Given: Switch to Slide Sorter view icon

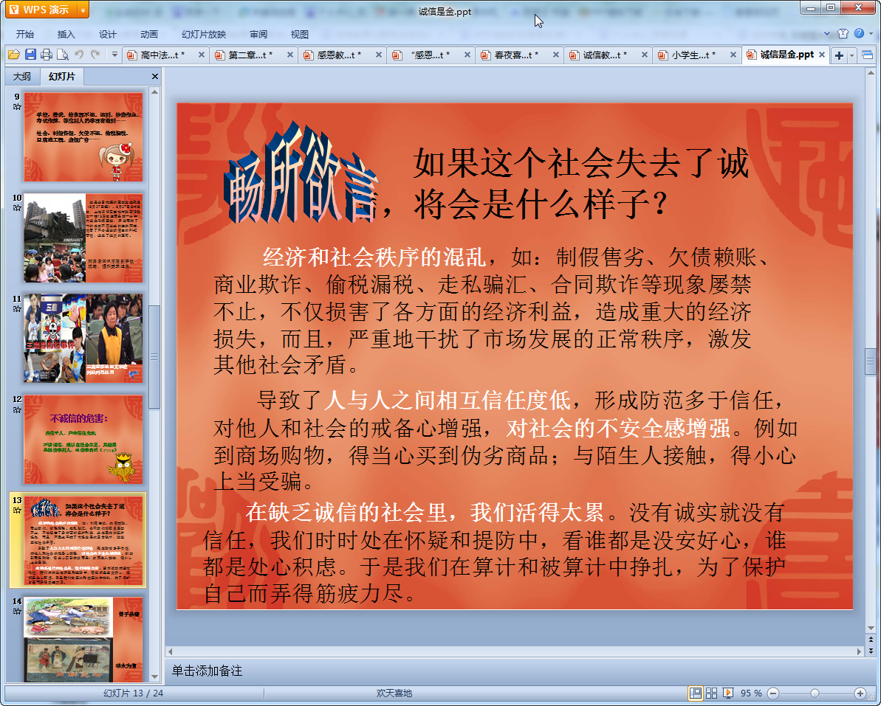Looking at the screenshot, I should pyautogui.click(x=711, y=693).
